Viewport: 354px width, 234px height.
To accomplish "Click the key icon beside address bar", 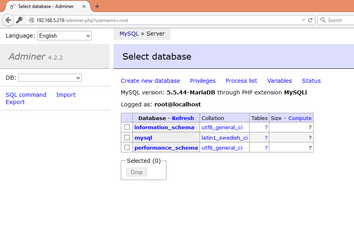I will [20, 20].
